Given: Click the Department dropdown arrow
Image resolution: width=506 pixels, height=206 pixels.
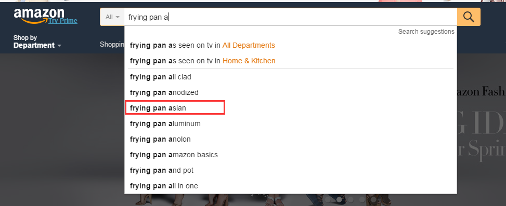Looking at the screenshot, I should tap(59, 46).
